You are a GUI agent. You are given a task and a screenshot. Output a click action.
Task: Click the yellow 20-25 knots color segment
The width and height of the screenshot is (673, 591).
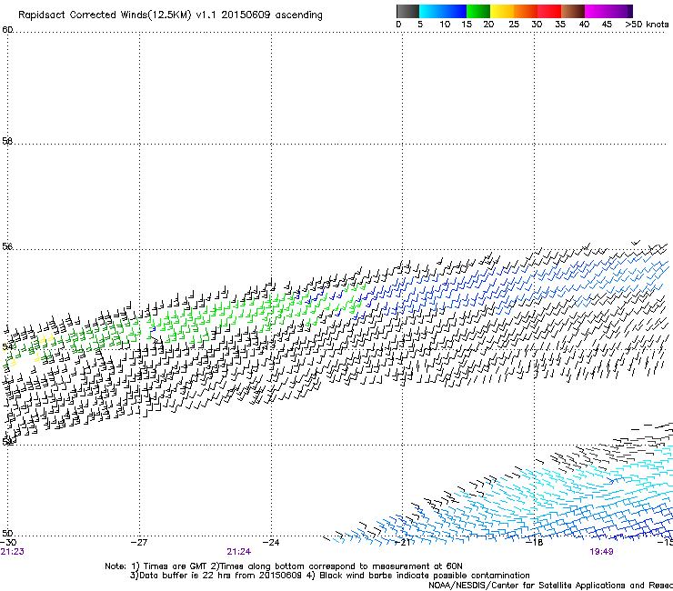502,11
